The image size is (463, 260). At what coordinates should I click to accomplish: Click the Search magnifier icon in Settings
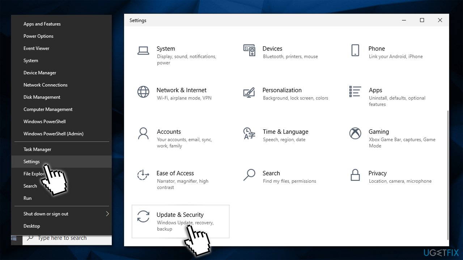(x=249, y=175)
